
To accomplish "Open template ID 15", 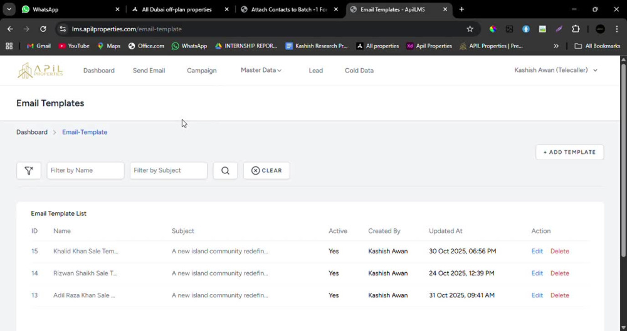I will pos(34,251).
